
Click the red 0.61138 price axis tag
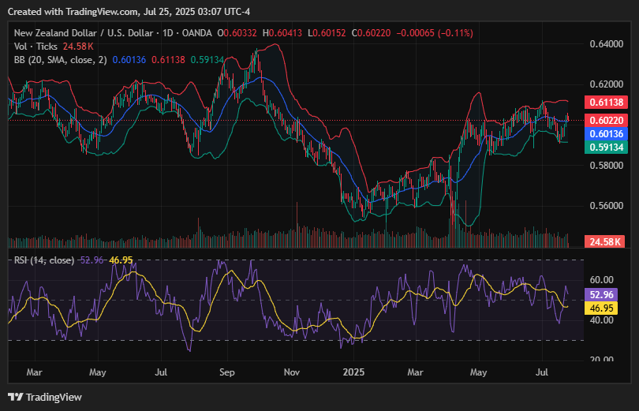[606, 103]
